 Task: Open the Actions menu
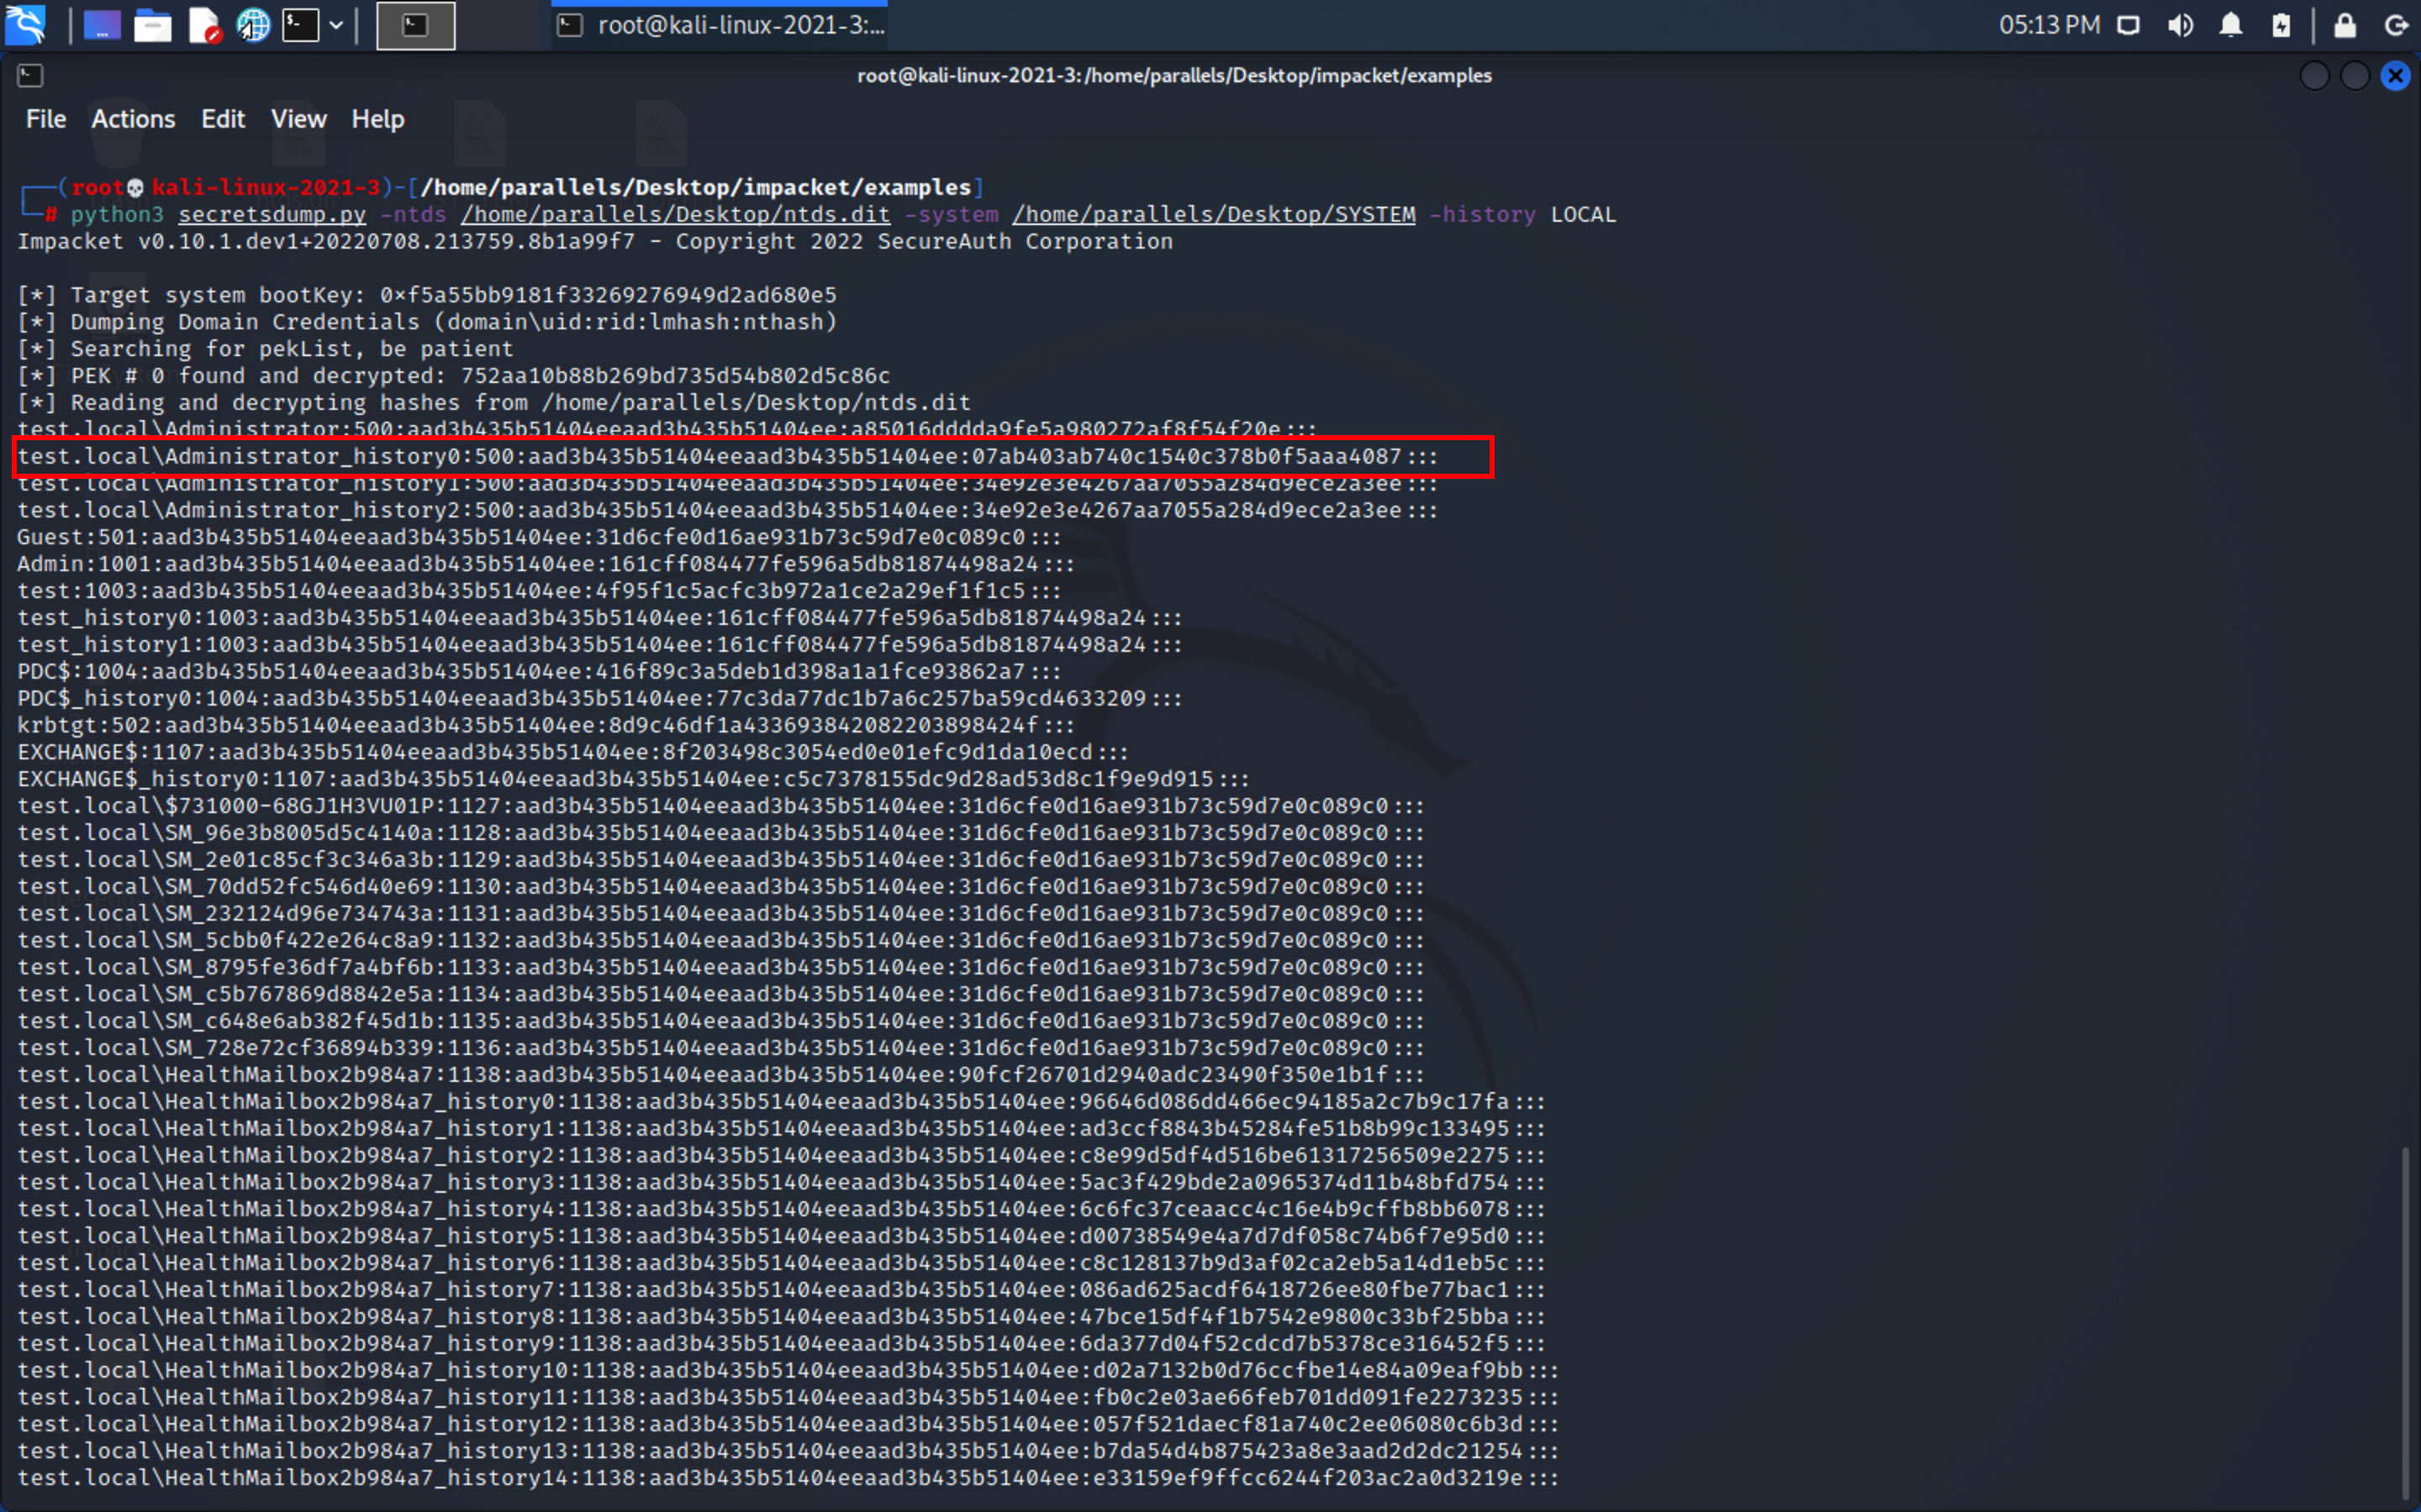(133, 119)
